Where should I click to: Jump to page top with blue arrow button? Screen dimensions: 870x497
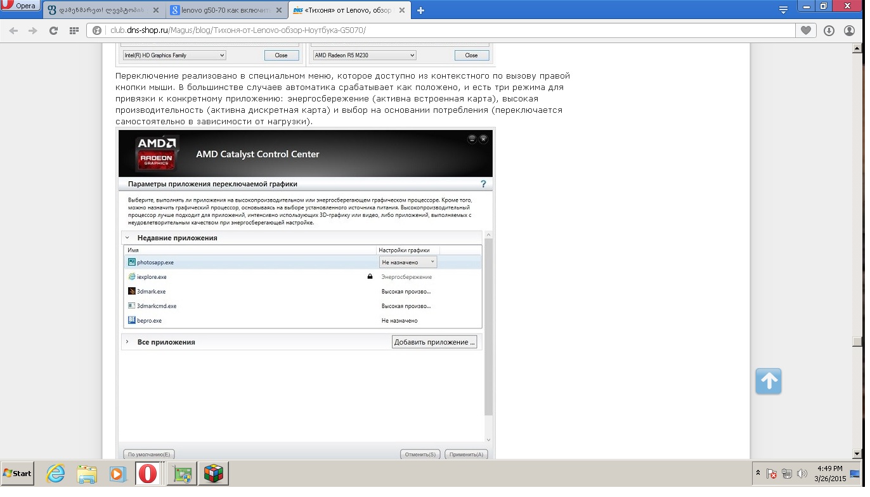pyautogui.click(x=769, y=381)
